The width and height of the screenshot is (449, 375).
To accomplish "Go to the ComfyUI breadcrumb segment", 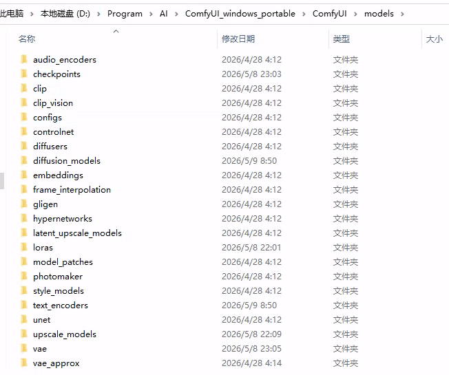I will 329,14.
